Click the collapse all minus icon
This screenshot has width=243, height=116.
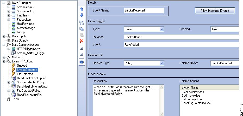tap(82, 54)
